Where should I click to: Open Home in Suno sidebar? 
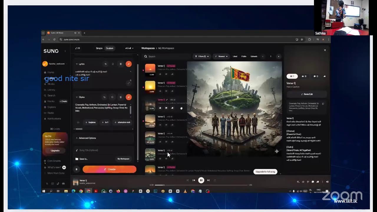49,72
